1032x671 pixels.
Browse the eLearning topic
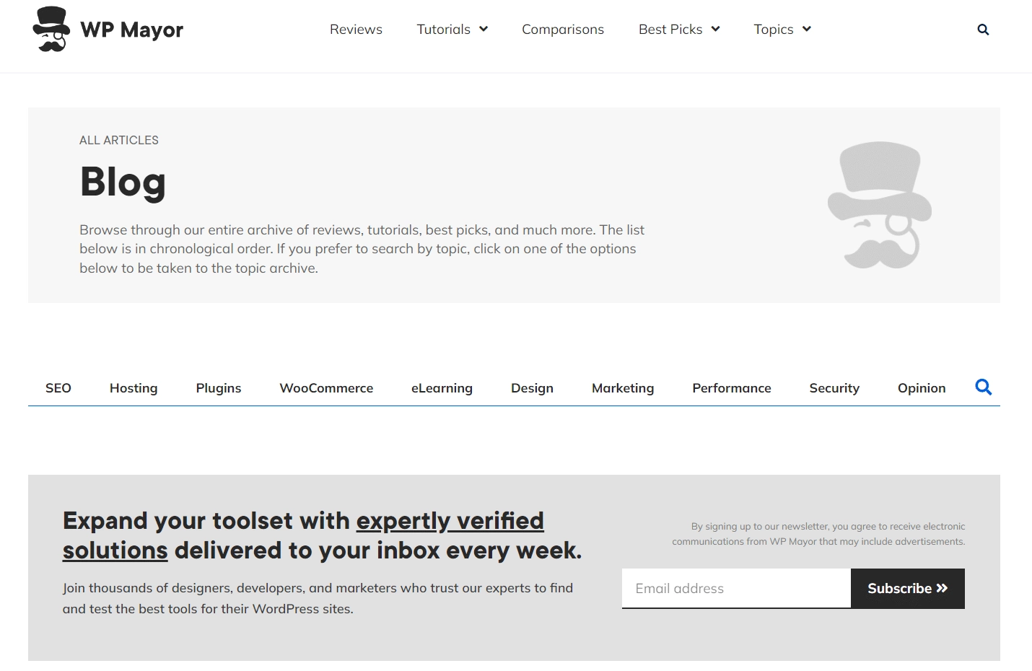pyautogui.click(x=442, y=388)
